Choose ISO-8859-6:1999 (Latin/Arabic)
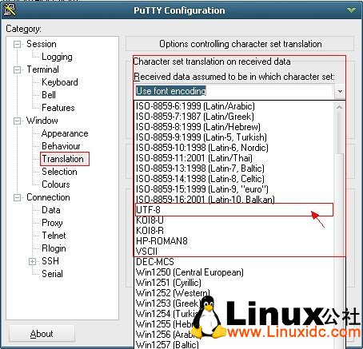Viewport: 363px width, 349px height. pyautogui.click(x=234, y=106)
